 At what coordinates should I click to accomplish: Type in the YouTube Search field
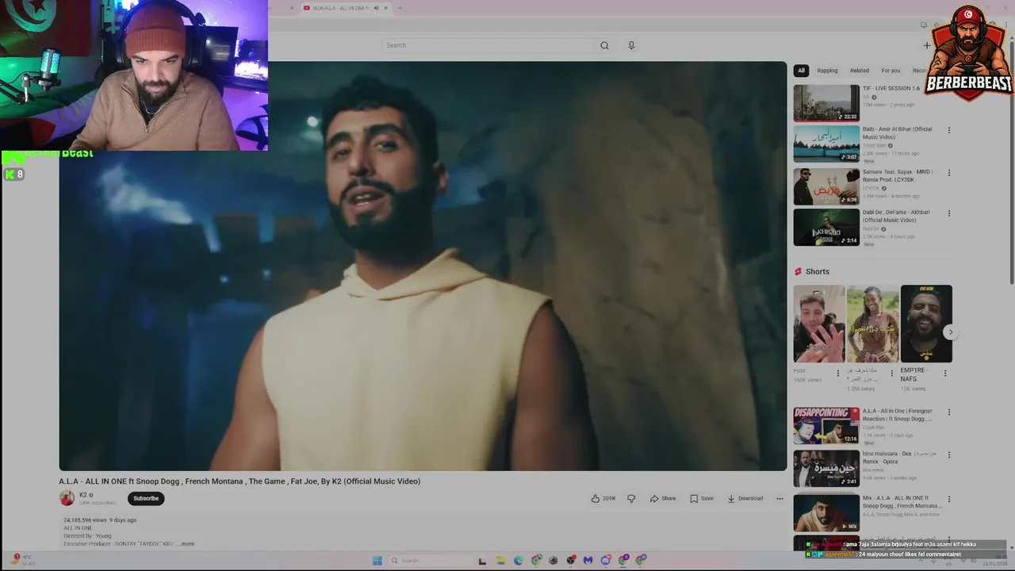[488, 45]
